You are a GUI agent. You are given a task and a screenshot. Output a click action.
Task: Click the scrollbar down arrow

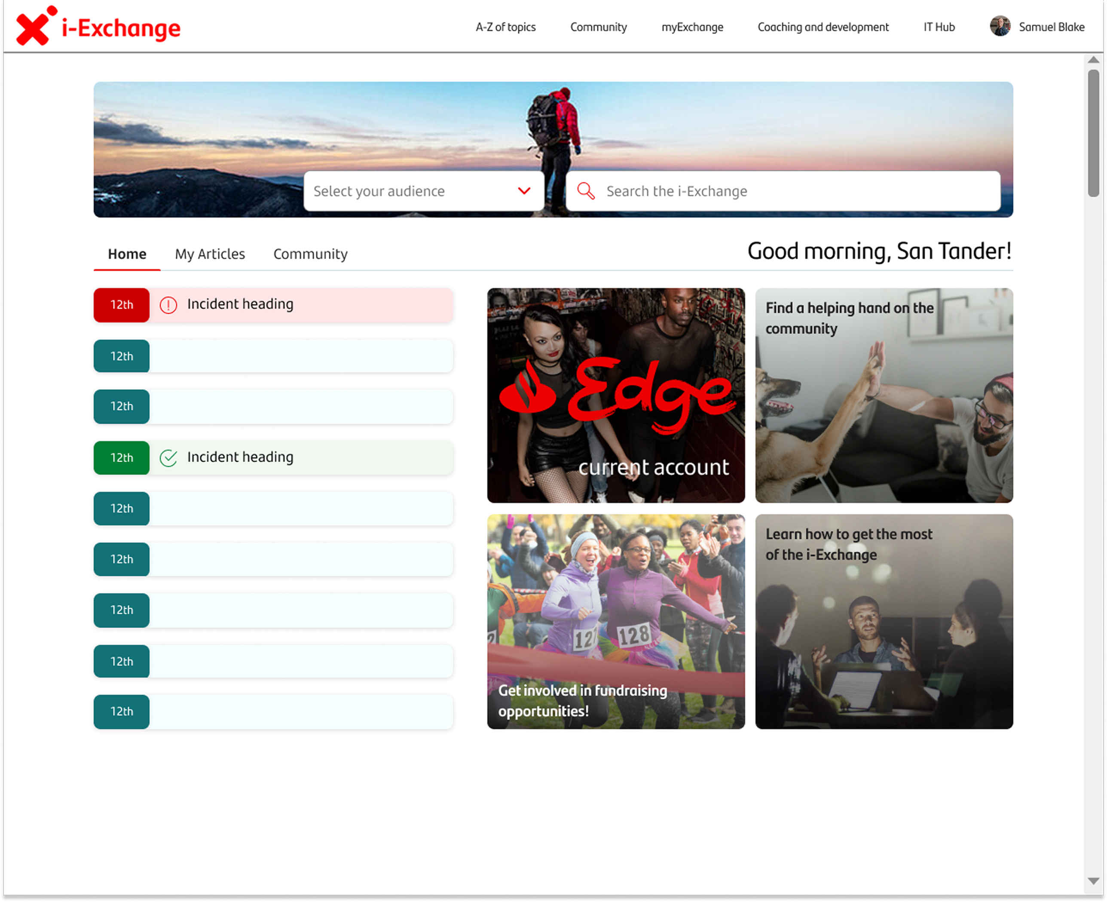[x=1094, y=881]
